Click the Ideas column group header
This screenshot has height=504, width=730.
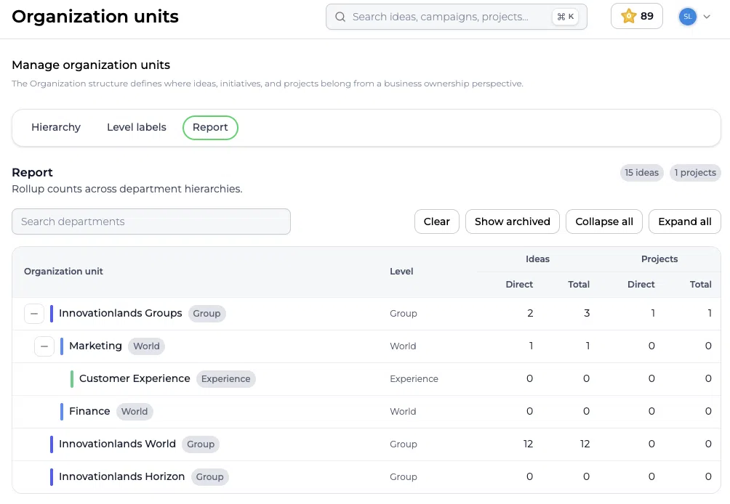coord(537,259)
